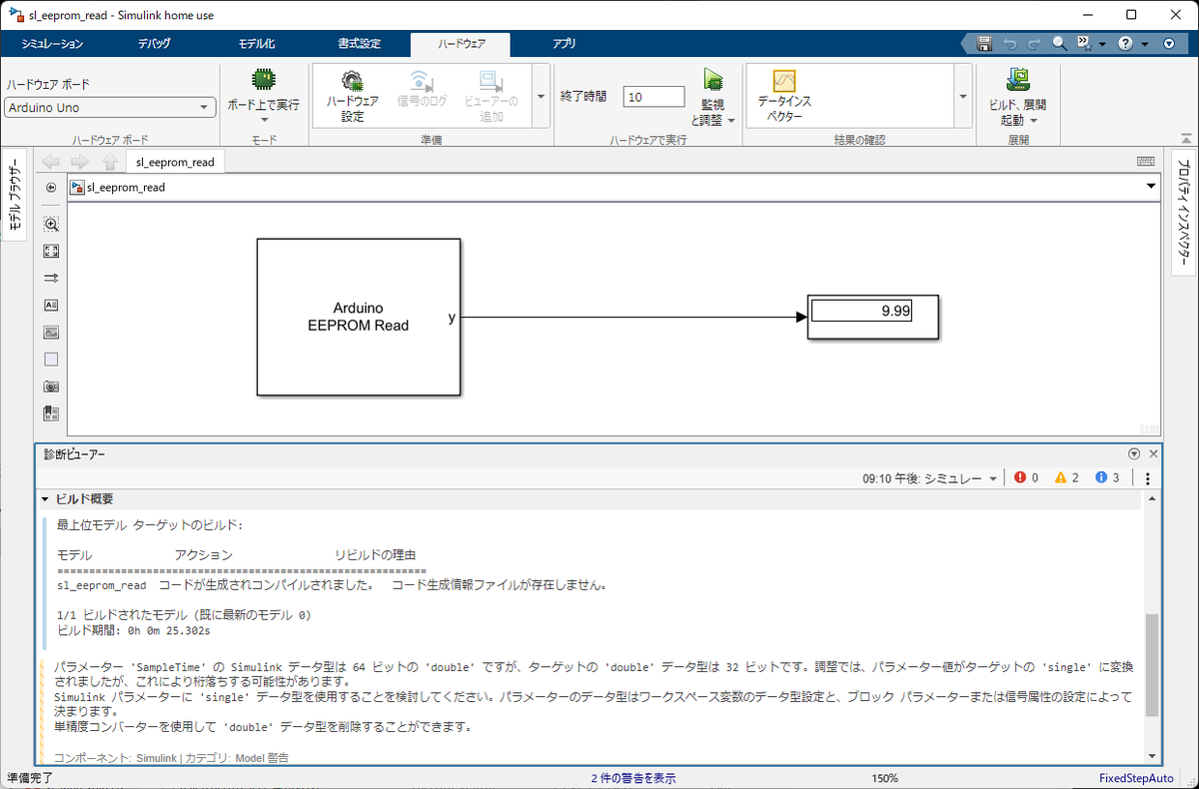The width and height of the screenshot is (1199, 789).
Task: Collapse the diagnostic viewer panel chevron
Action: [1134, 453]
